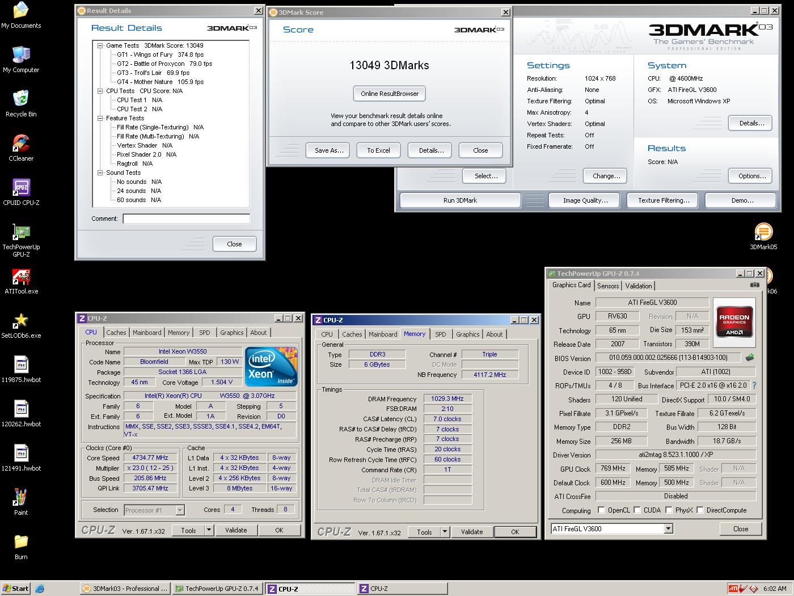Open SPD tab in Memory CPU-Z window

(441, 334)
